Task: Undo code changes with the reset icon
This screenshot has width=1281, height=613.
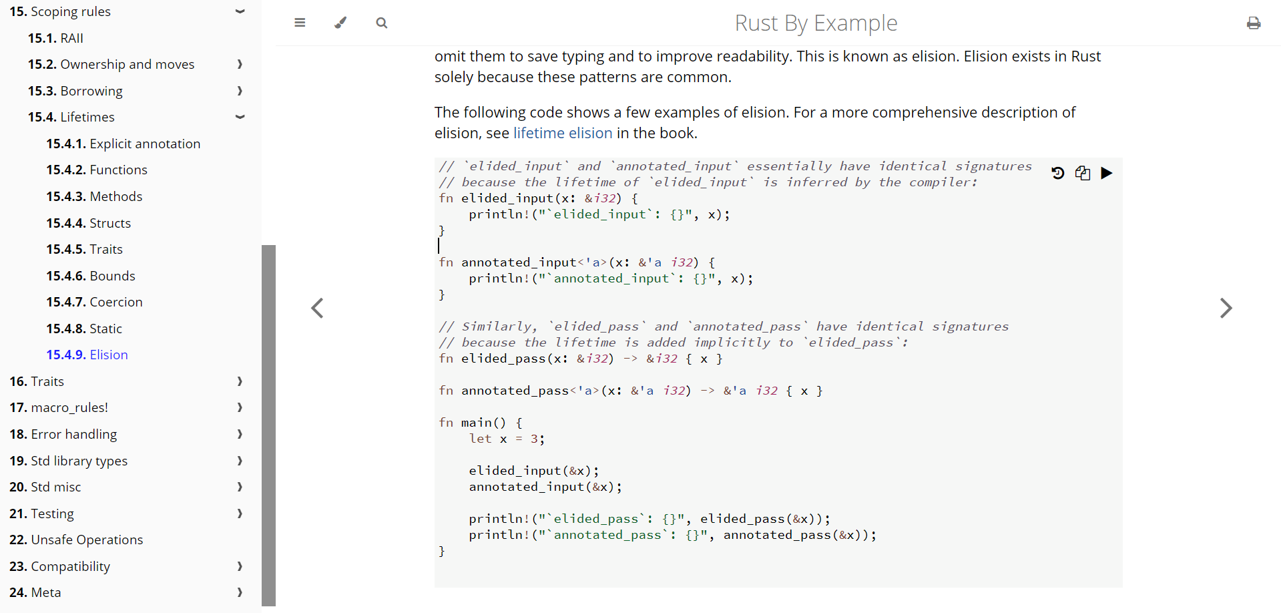Action: click(1057, 173)
